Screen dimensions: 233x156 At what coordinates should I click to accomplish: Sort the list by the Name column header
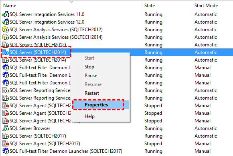[10, 6]
